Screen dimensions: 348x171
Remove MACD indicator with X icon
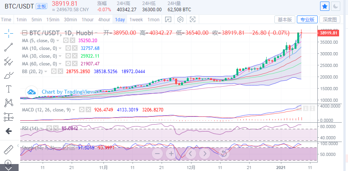point(88,109)
